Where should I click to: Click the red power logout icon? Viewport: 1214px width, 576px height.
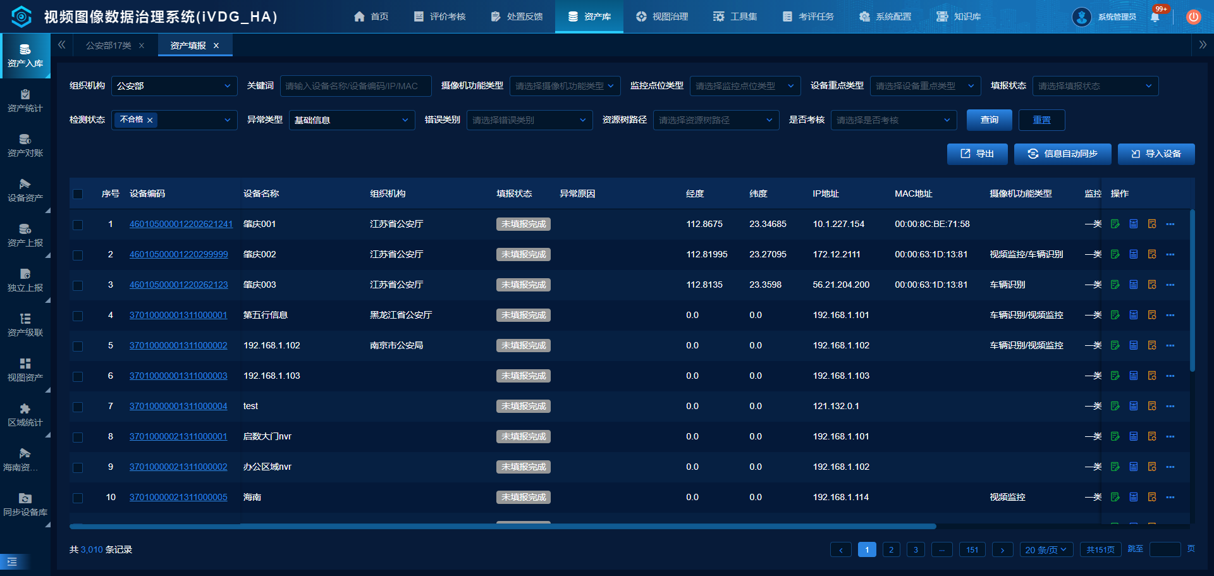(x=1193, y=17)
